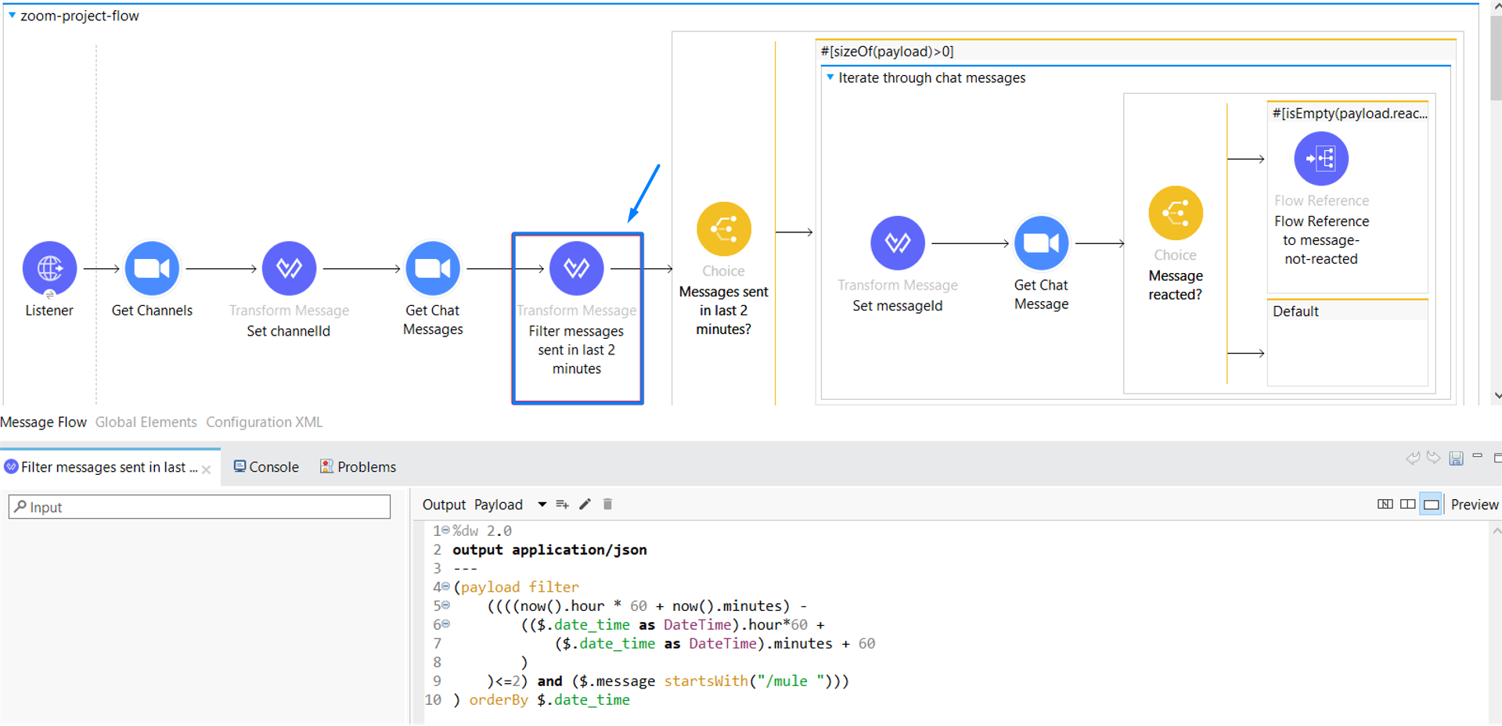Select the Set messageId Transform Message icon
The image size is (1502, 726).
898,243
